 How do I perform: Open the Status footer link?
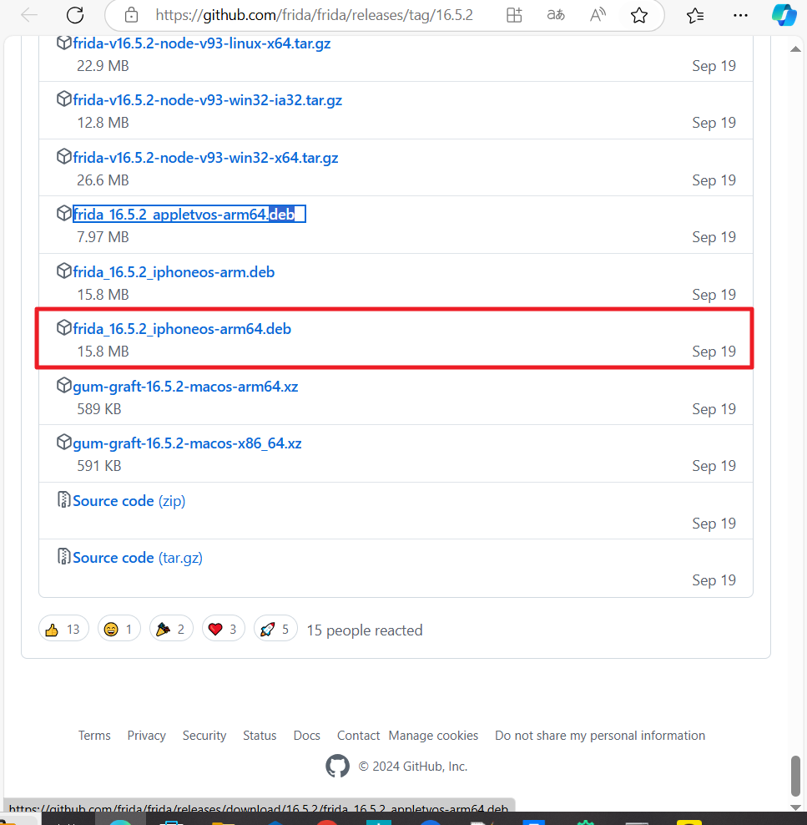(x=260, y=736)
